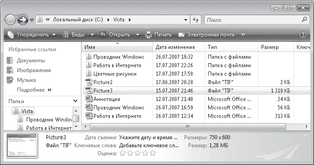This screenshot has height=165, width=314.
Task: Click the horizontal scrollbar thumb
Action: tap(188, 126)
